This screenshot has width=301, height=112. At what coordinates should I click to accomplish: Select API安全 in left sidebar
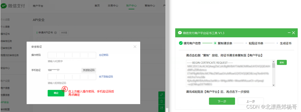(x=4, y=102)
